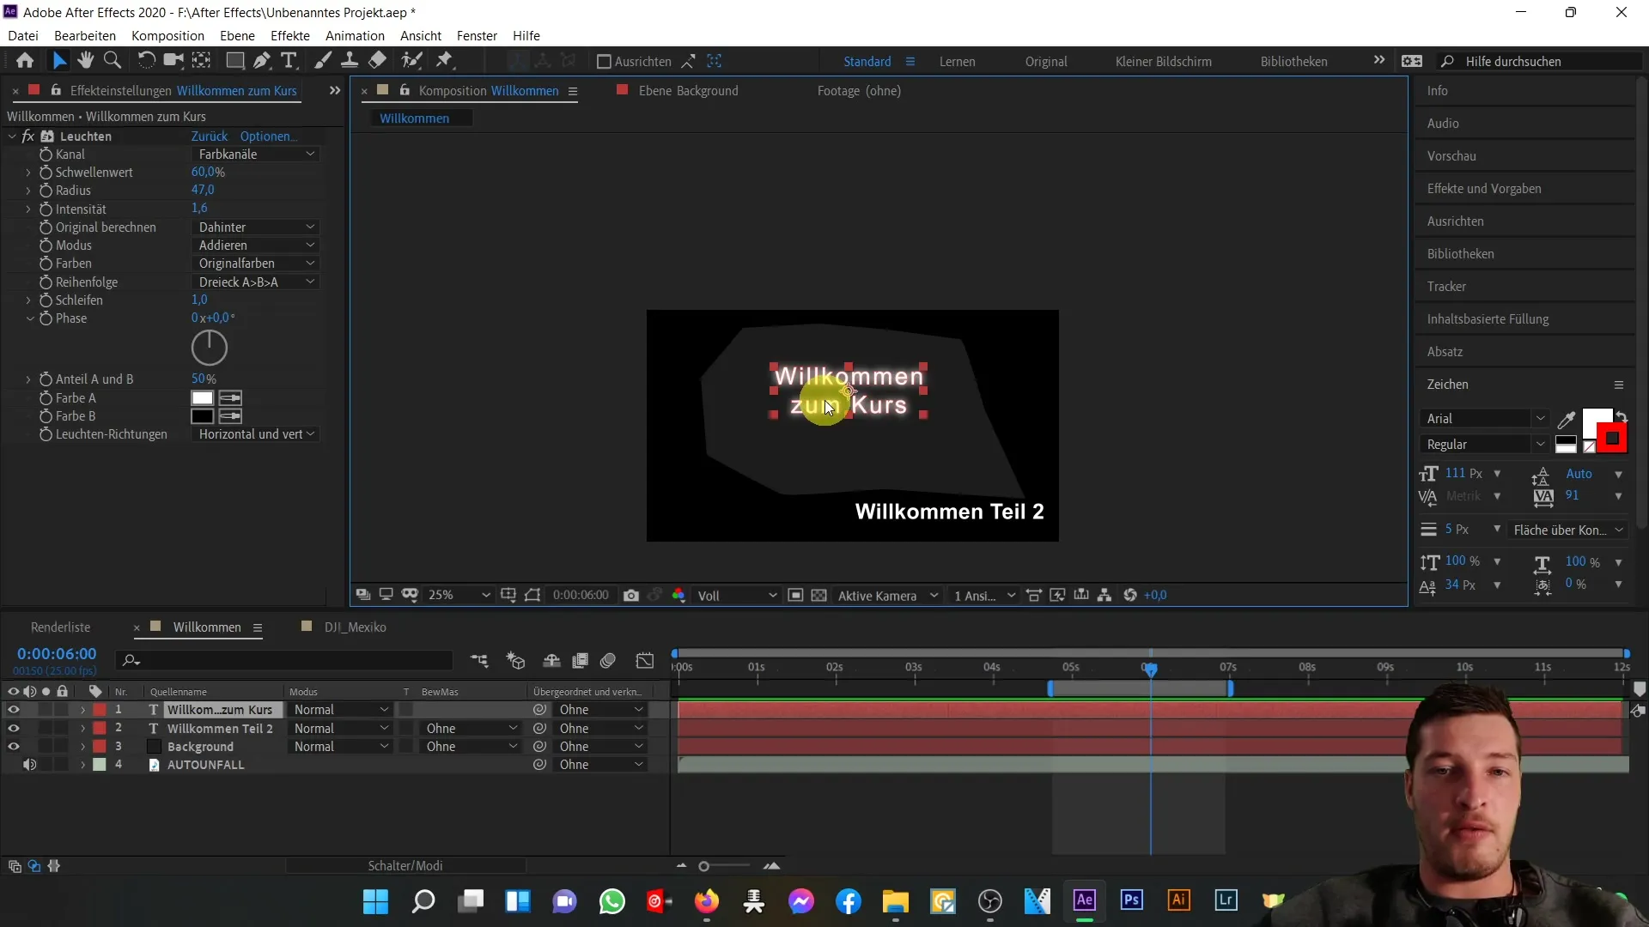Select the Clone Stamp tool
Screen dimensions: 1649x927
(x=350, y=61)
